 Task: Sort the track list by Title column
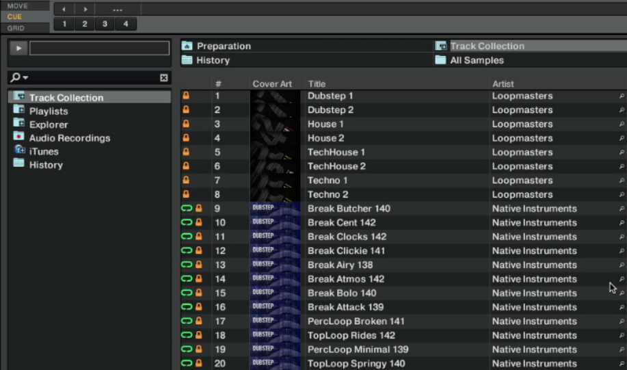click(317, 84)
